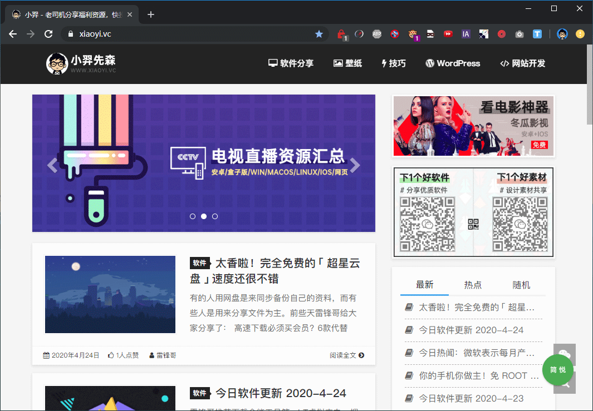Open the YouTube red extension icon
The image size is (593, 411).
[448, 34]
